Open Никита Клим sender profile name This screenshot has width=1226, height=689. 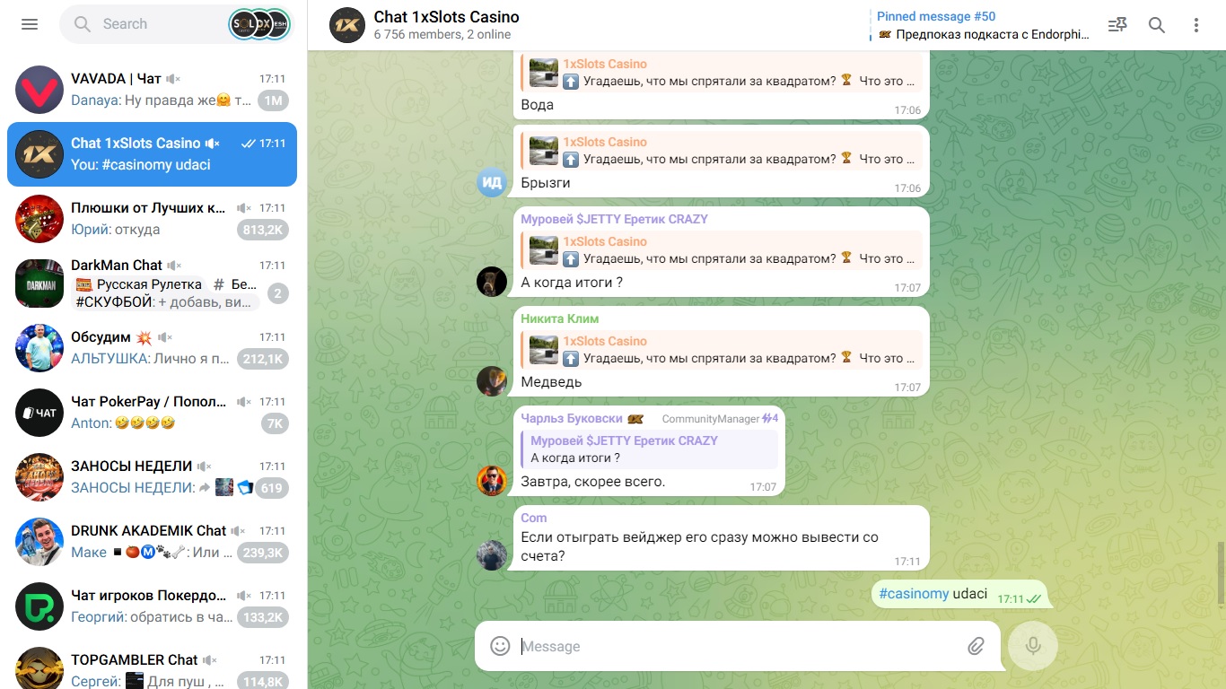tap(560, 318)
